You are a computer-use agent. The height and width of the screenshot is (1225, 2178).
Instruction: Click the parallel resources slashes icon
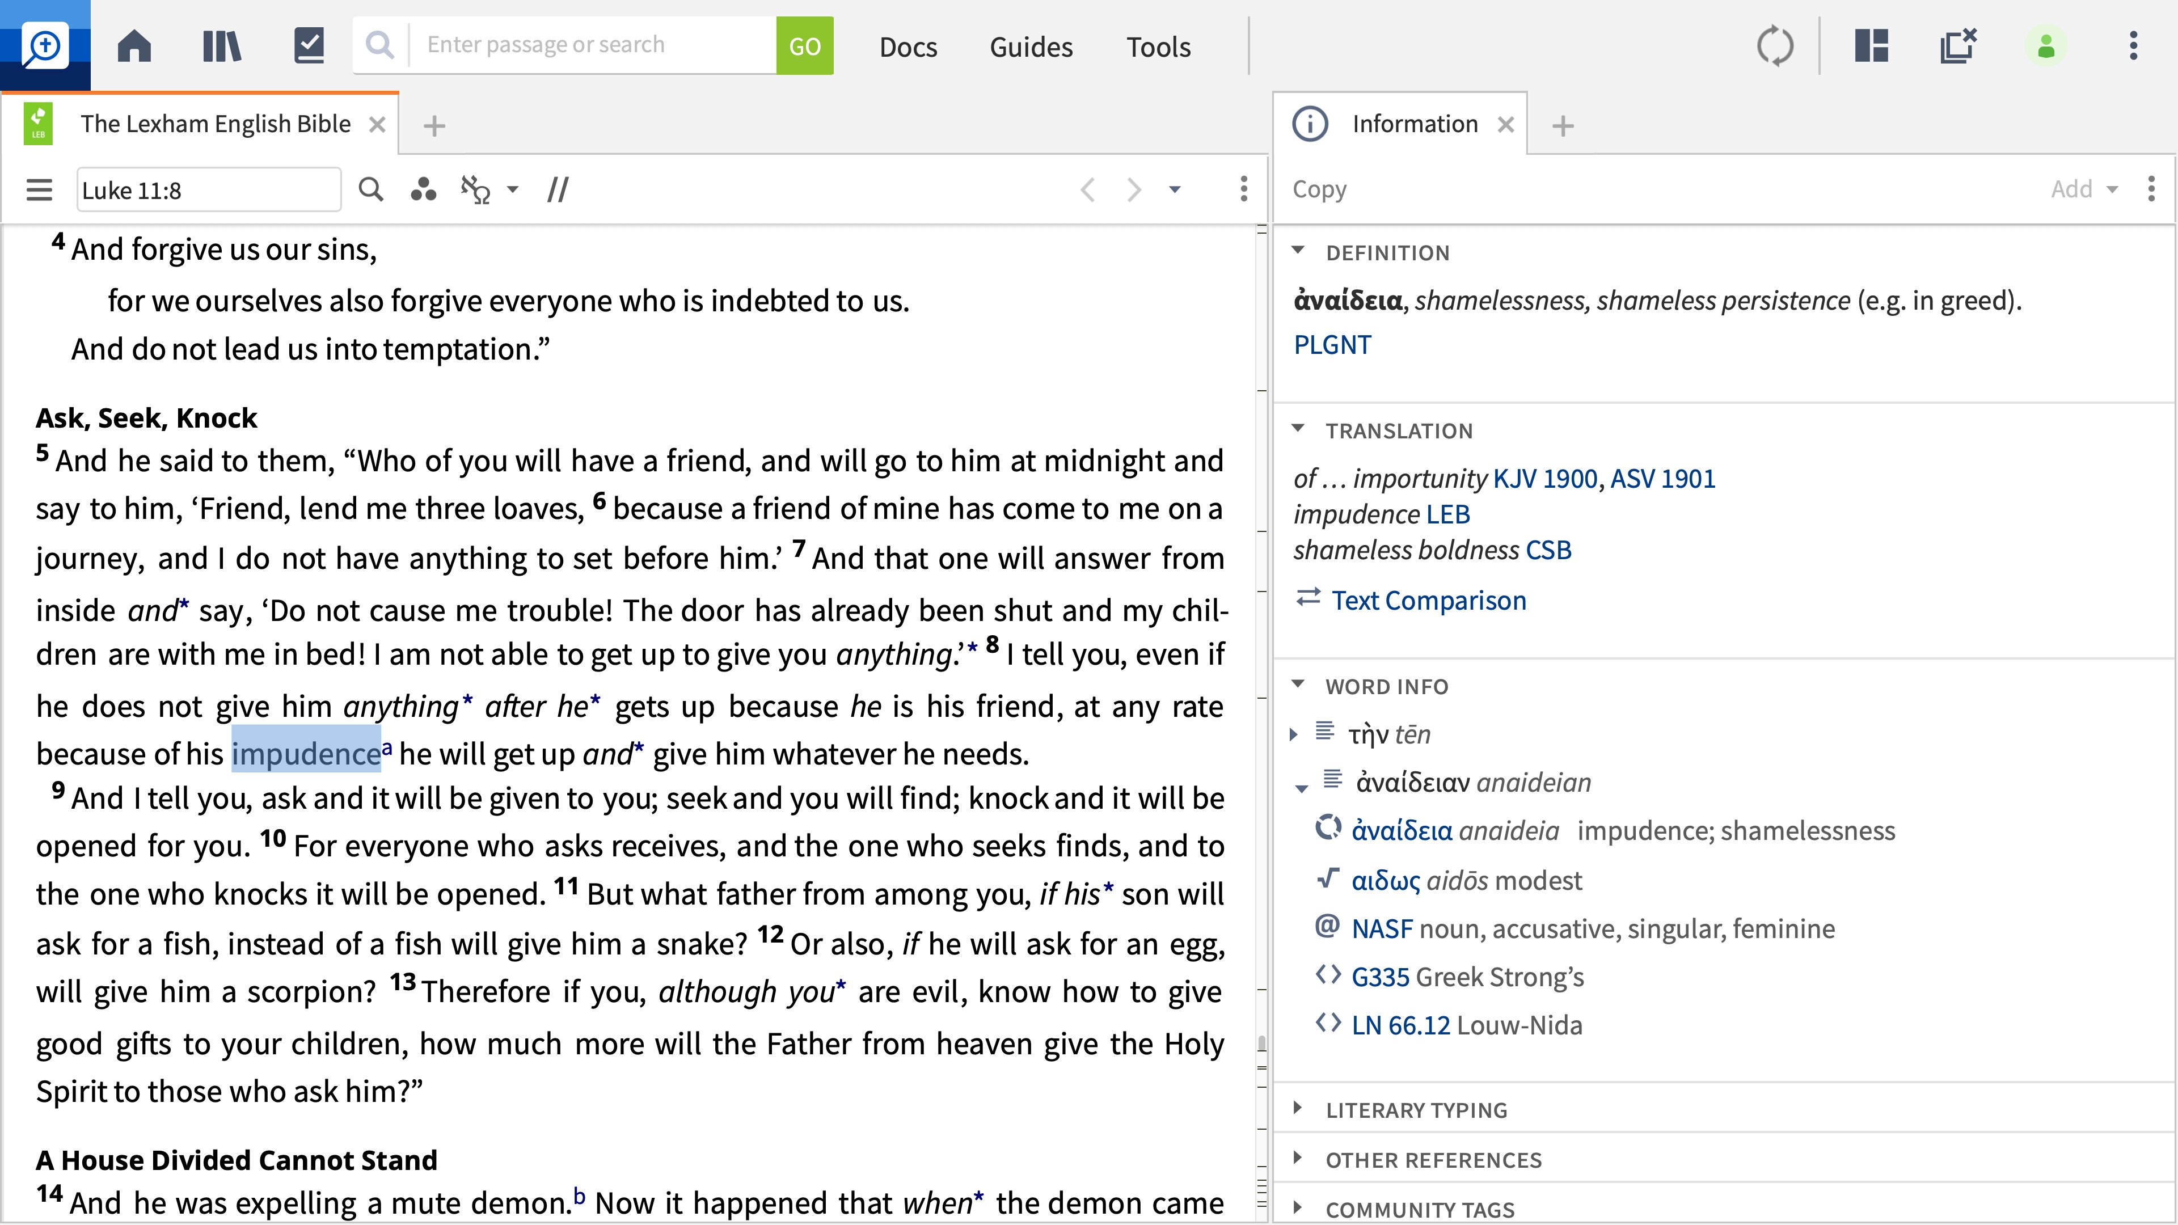tap(558, 189)
